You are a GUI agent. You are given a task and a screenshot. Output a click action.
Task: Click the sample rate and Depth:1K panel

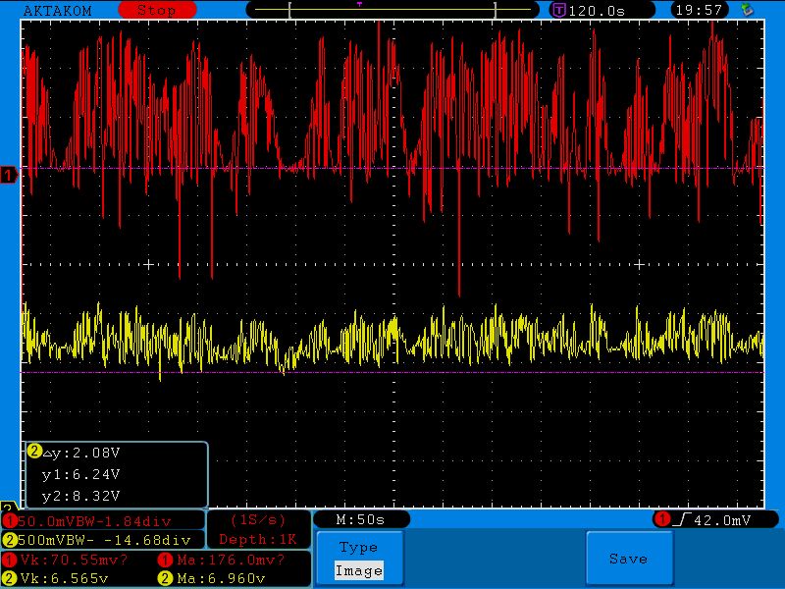258,530
